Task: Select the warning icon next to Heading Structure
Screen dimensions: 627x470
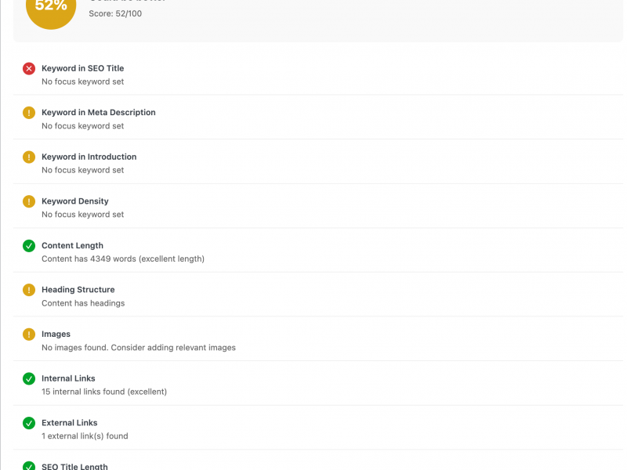Action: point(29,290)
